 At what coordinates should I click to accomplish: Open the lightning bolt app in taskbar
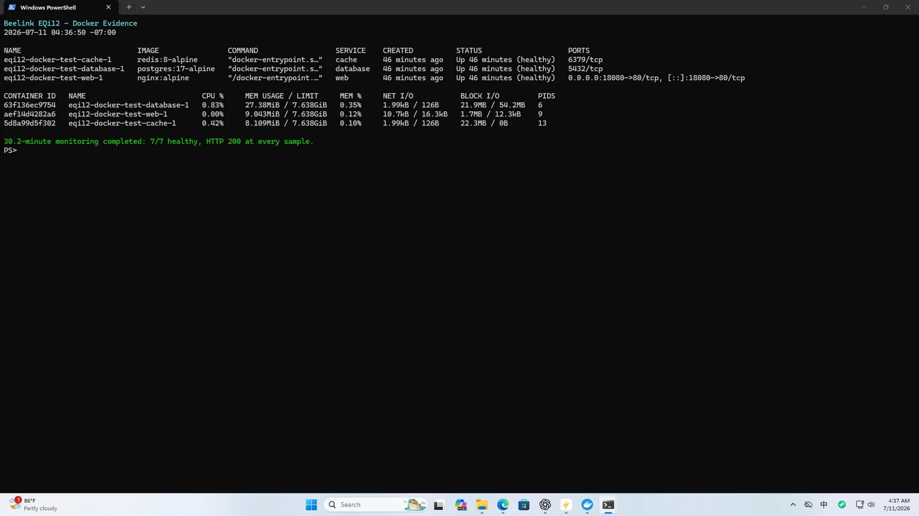click(566, 505)
